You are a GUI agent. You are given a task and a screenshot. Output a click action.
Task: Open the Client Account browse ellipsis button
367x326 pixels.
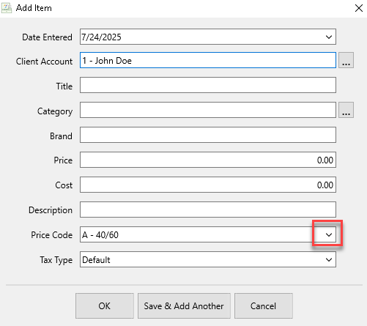pos(346,60)
